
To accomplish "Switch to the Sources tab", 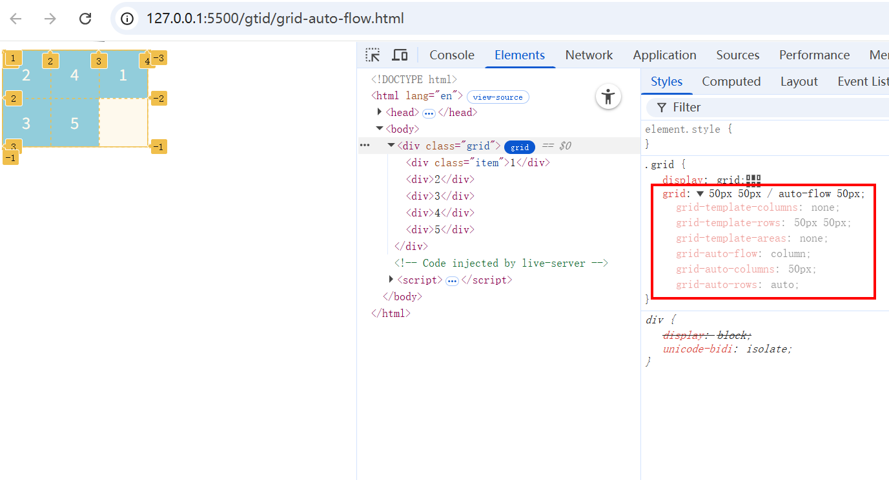I will (737, 55).
